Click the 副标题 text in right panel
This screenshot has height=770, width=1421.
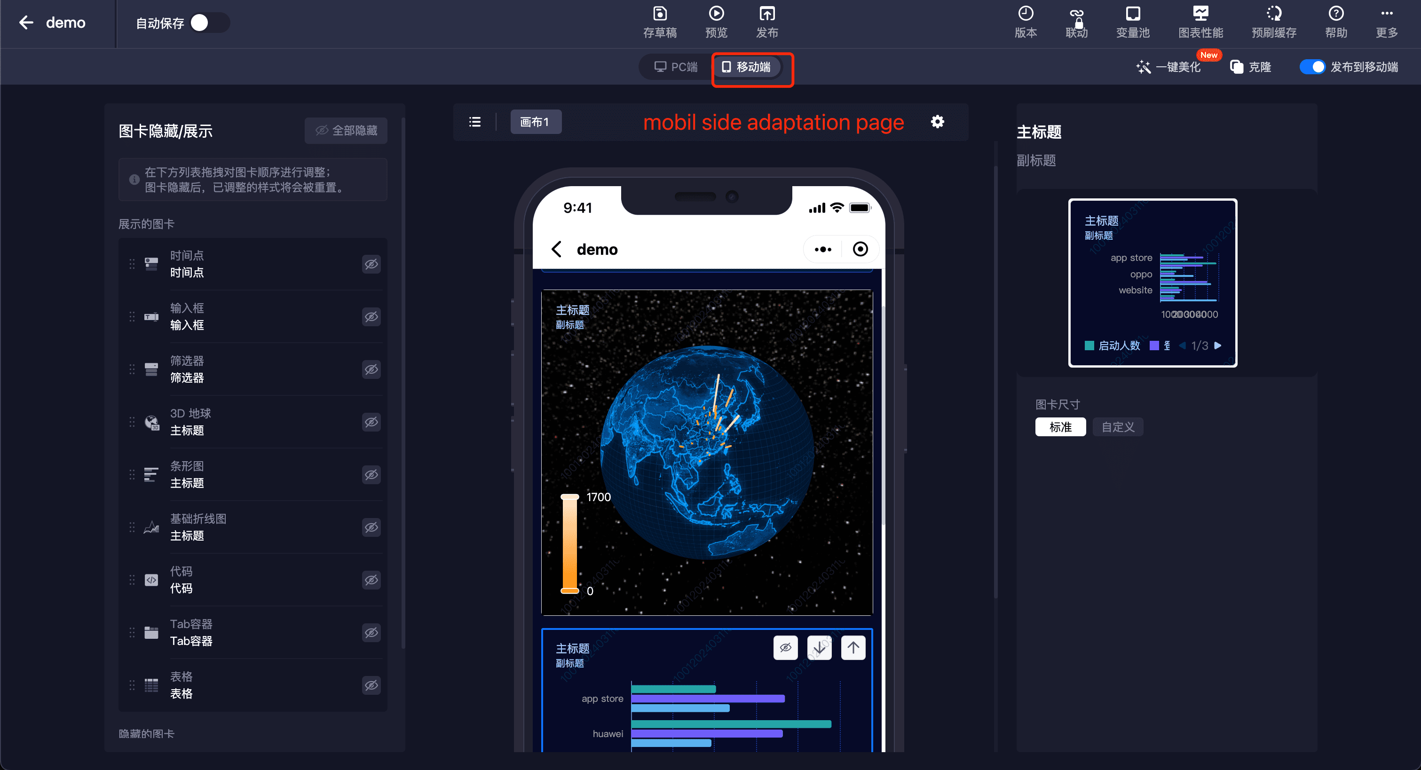tap(1036, 160)
